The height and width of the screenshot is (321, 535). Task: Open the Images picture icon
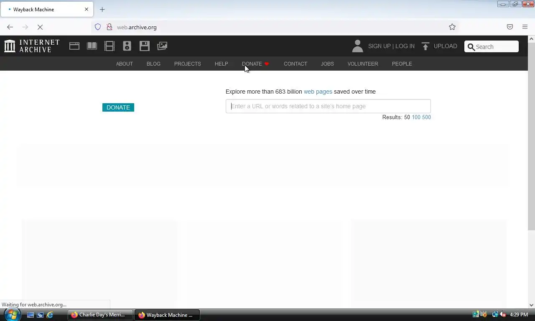[x=162, y=46]
